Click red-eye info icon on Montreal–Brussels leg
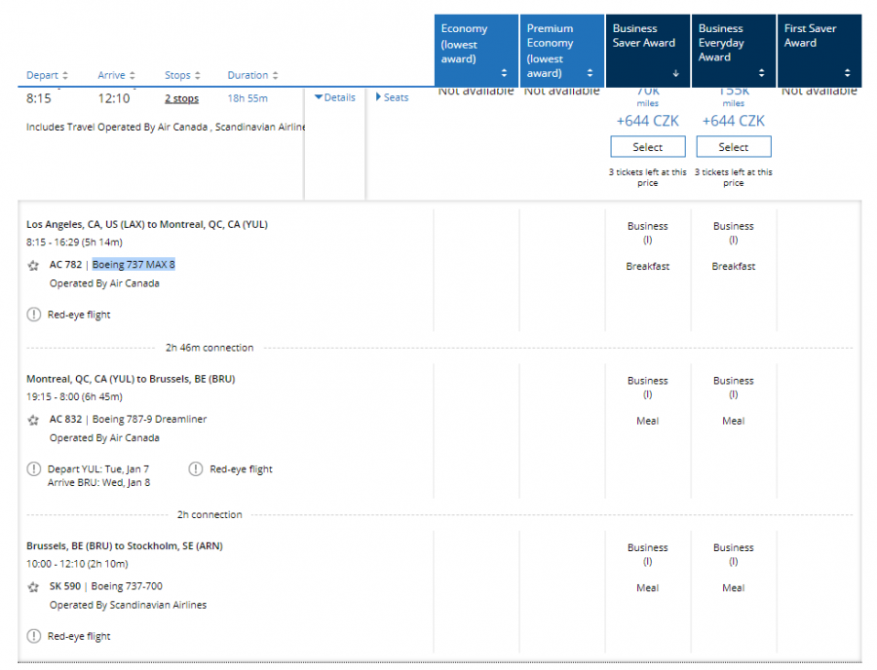 (196, 469)
